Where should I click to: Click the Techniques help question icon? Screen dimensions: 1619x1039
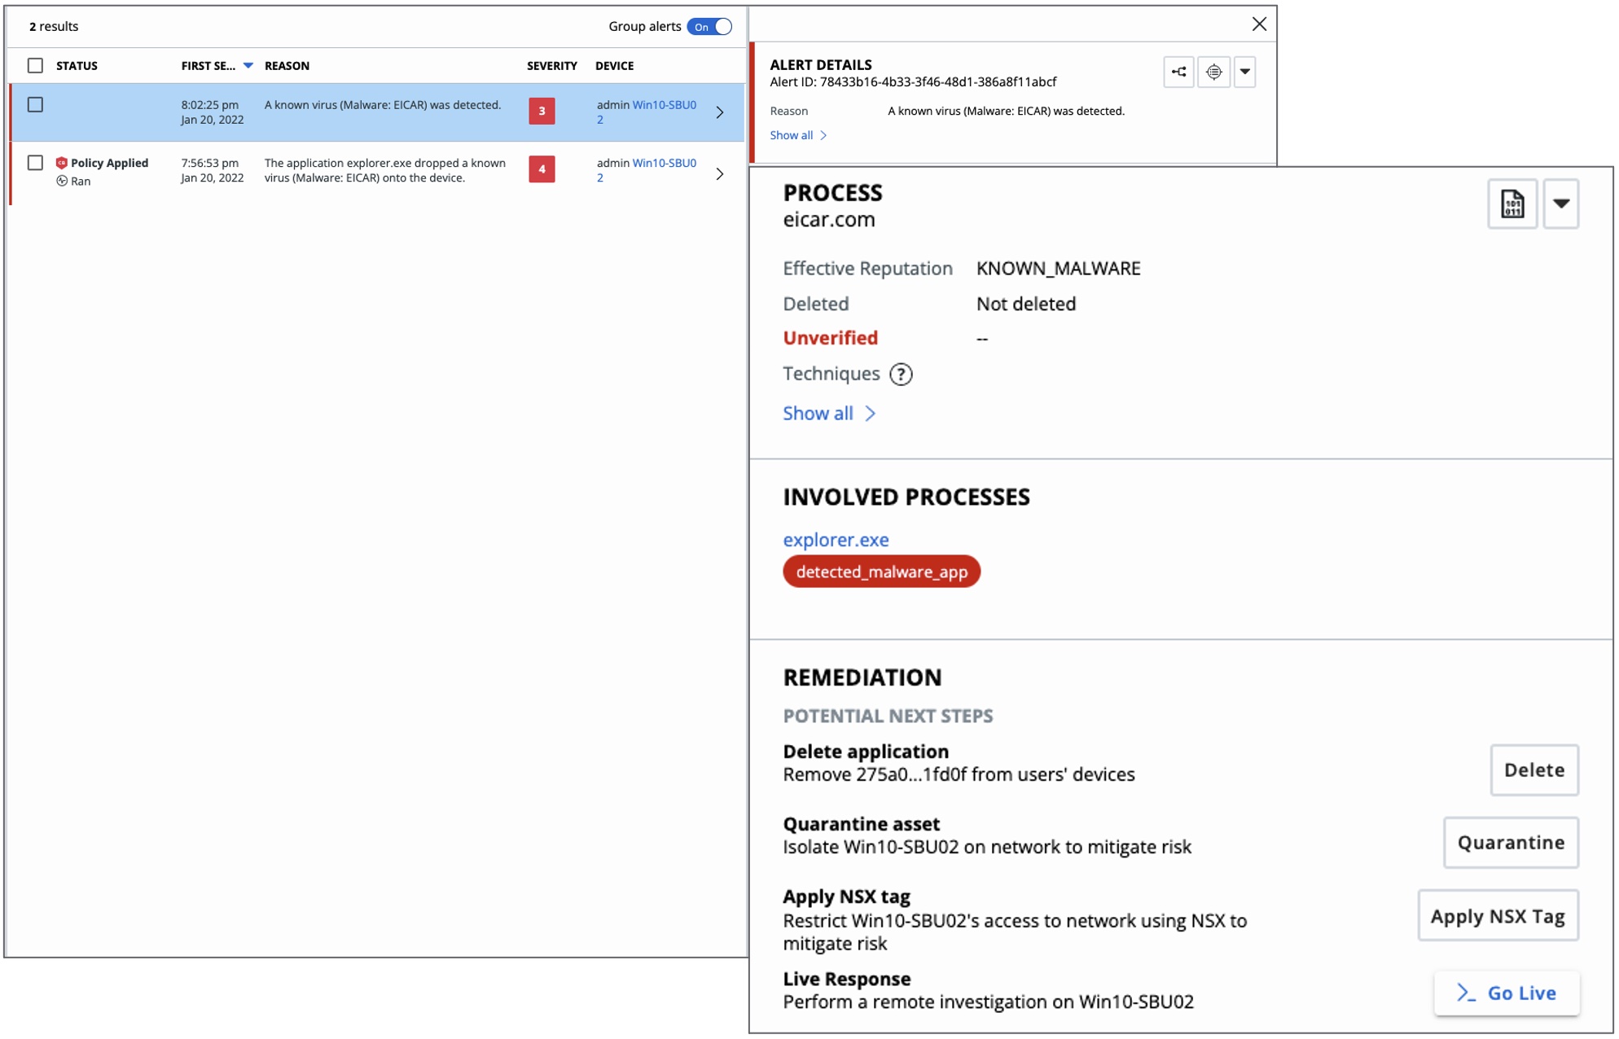[x=901, y=375]
